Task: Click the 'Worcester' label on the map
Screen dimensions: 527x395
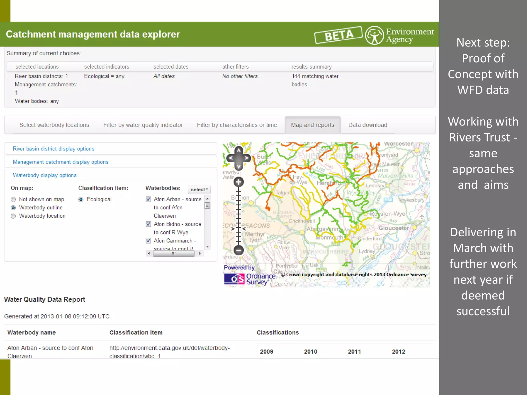Action: 398,144
